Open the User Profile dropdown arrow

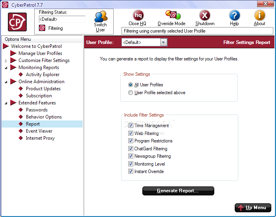click(164, 42)
